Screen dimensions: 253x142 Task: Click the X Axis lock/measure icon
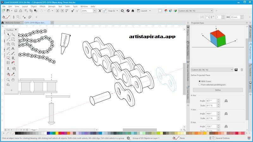coord(226,101)
